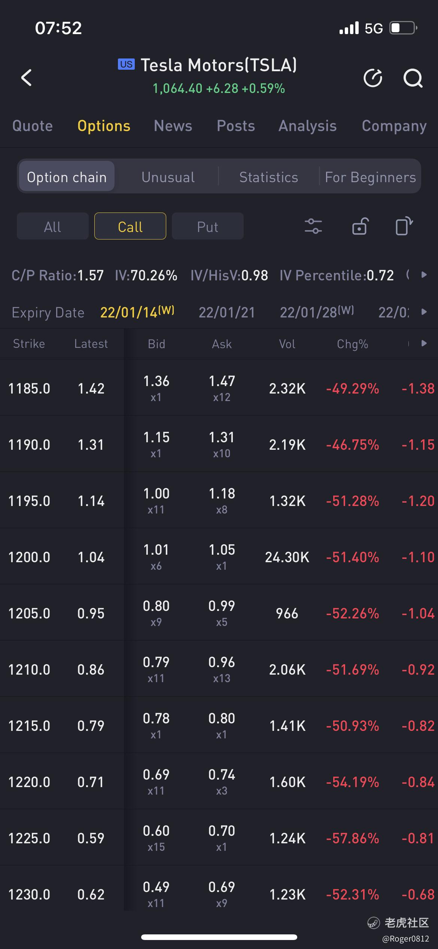This screenshot has width=438, height=949.
Task: Select the Put options filter
Action: point(207,226)
